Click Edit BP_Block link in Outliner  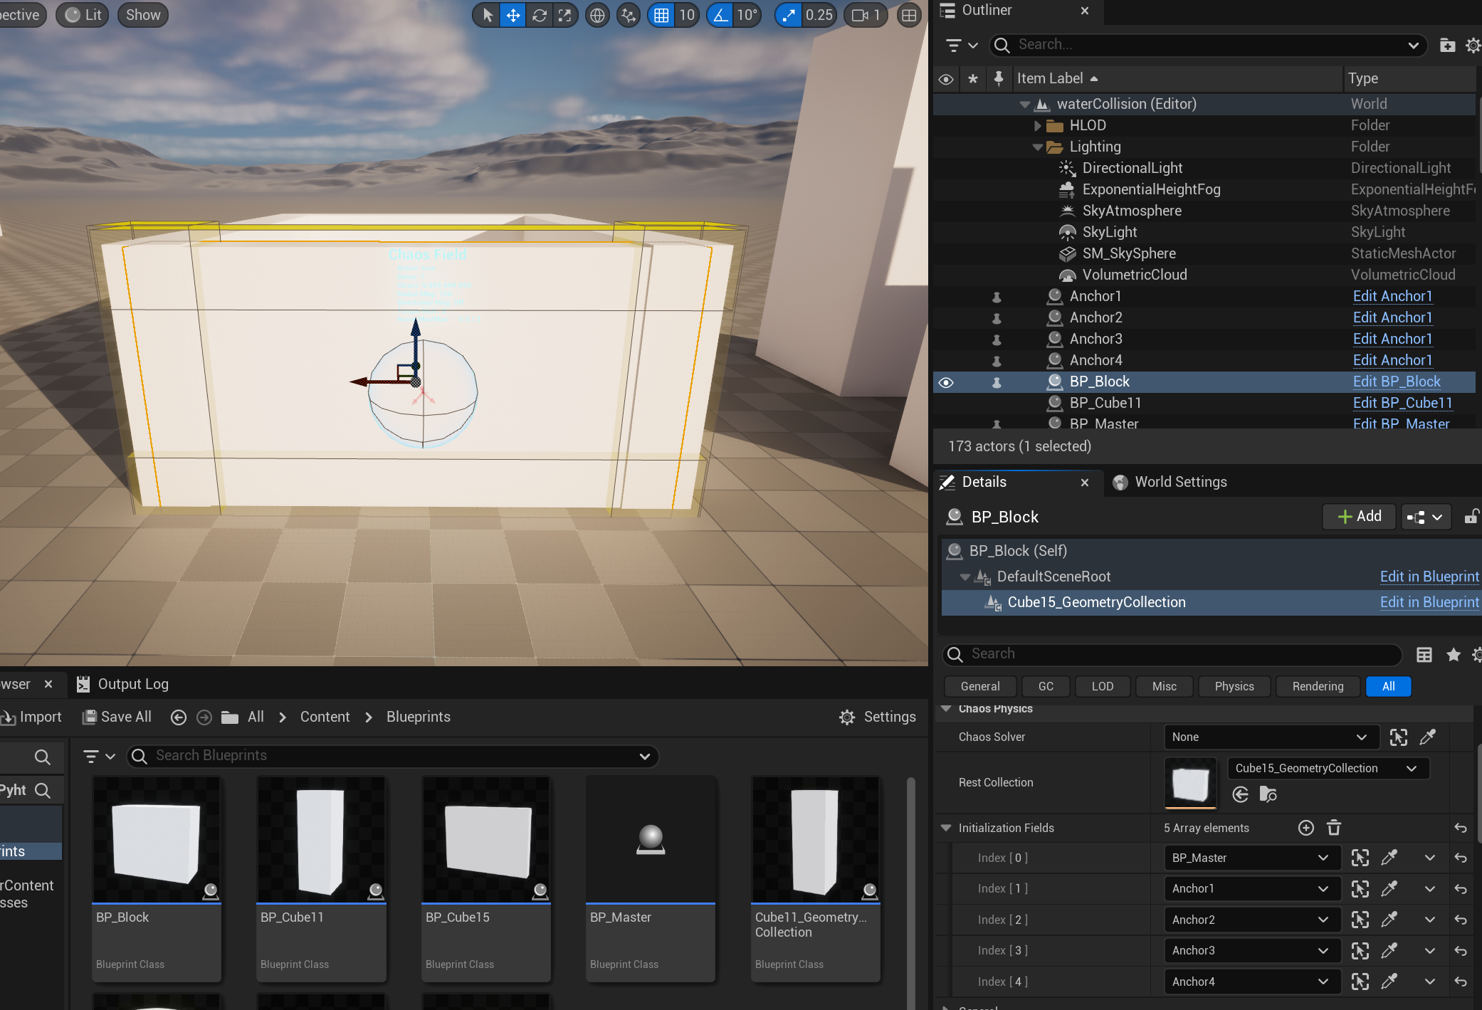tap(1396, 382)
